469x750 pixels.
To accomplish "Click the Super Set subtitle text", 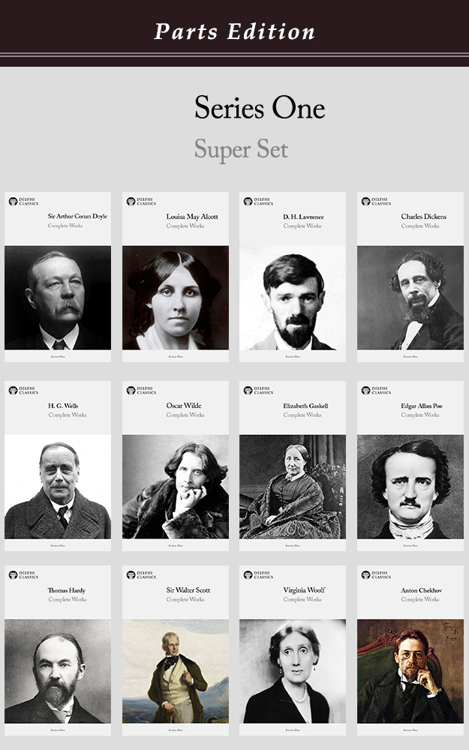I will pyautogui.click(x=241, y=148).
